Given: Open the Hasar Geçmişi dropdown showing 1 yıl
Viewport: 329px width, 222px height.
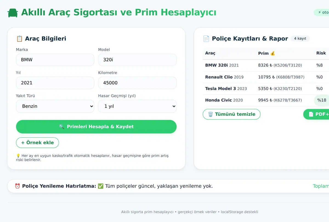Looking at the screenshot, I should click(x=137, y=106).
